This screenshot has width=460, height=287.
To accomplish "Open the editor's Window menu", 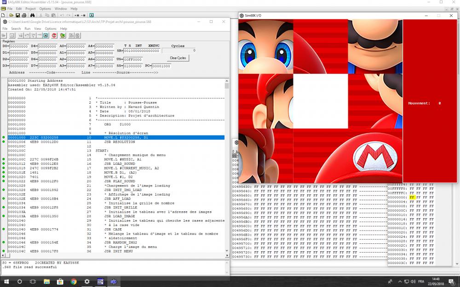I will coord(61,9).
